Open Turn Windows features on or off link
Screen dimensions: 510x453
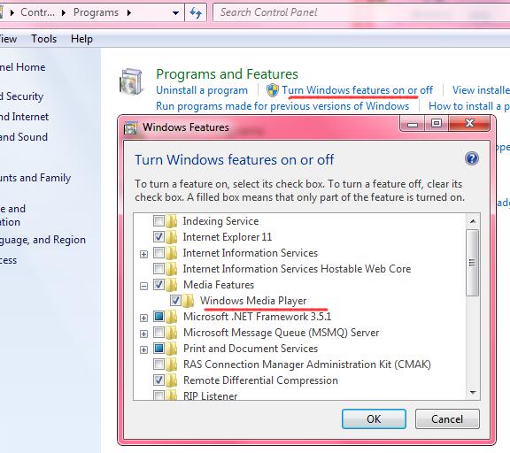coord(357,90)
